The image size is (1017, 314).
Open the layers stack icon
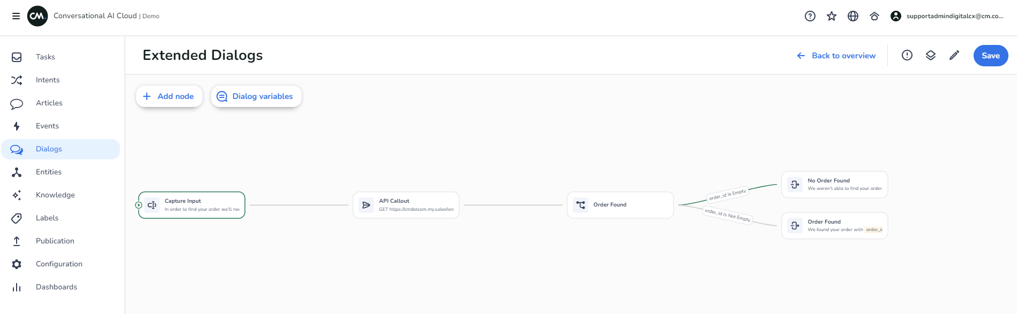931,55
